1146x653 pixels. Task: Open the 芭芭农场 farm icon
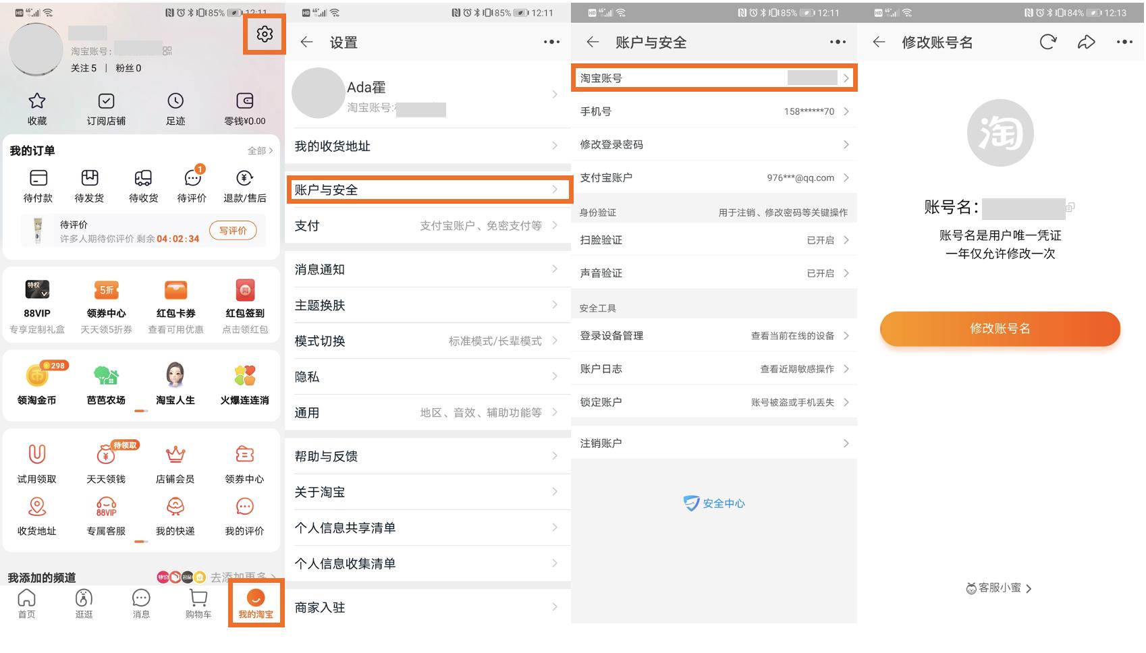coord(107,376)
